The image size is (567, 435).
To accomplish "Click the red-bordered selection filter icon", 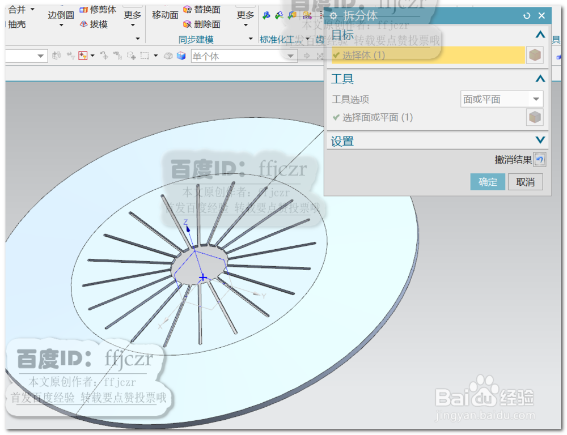I will tap(83, 56).
